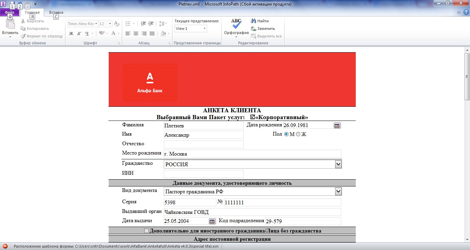Switch to the Вставка ribbon tab
This screenshot has height=250, width=470.
(56, 12)
